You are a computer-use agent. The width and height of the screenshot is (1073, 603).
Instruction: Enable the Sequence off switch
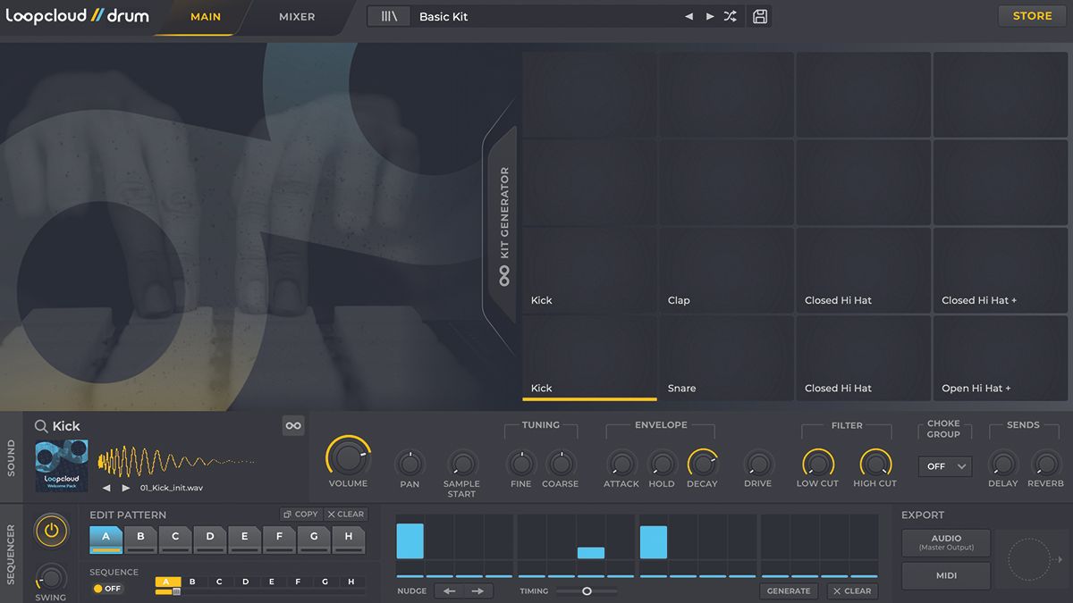click(x=106, y=588)
